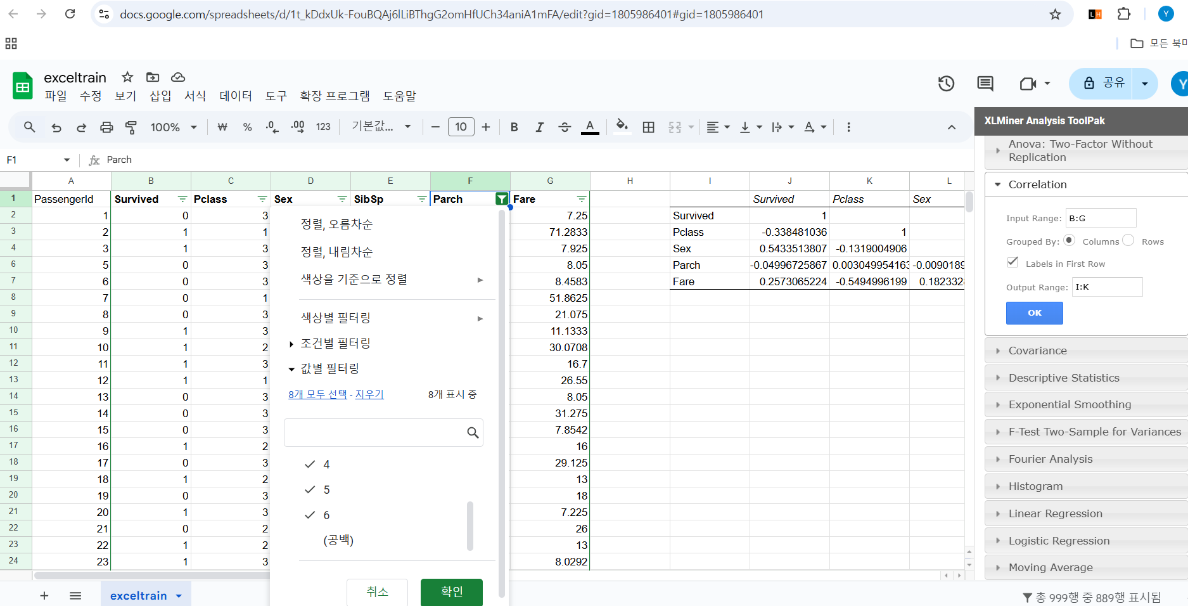
Task: Activate the paint format tool
Action: click(x=131, y=127)
